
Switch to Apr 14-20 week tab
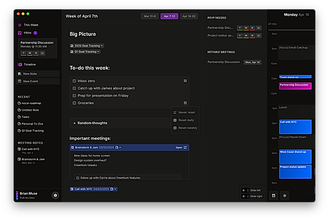coord(189,16)
